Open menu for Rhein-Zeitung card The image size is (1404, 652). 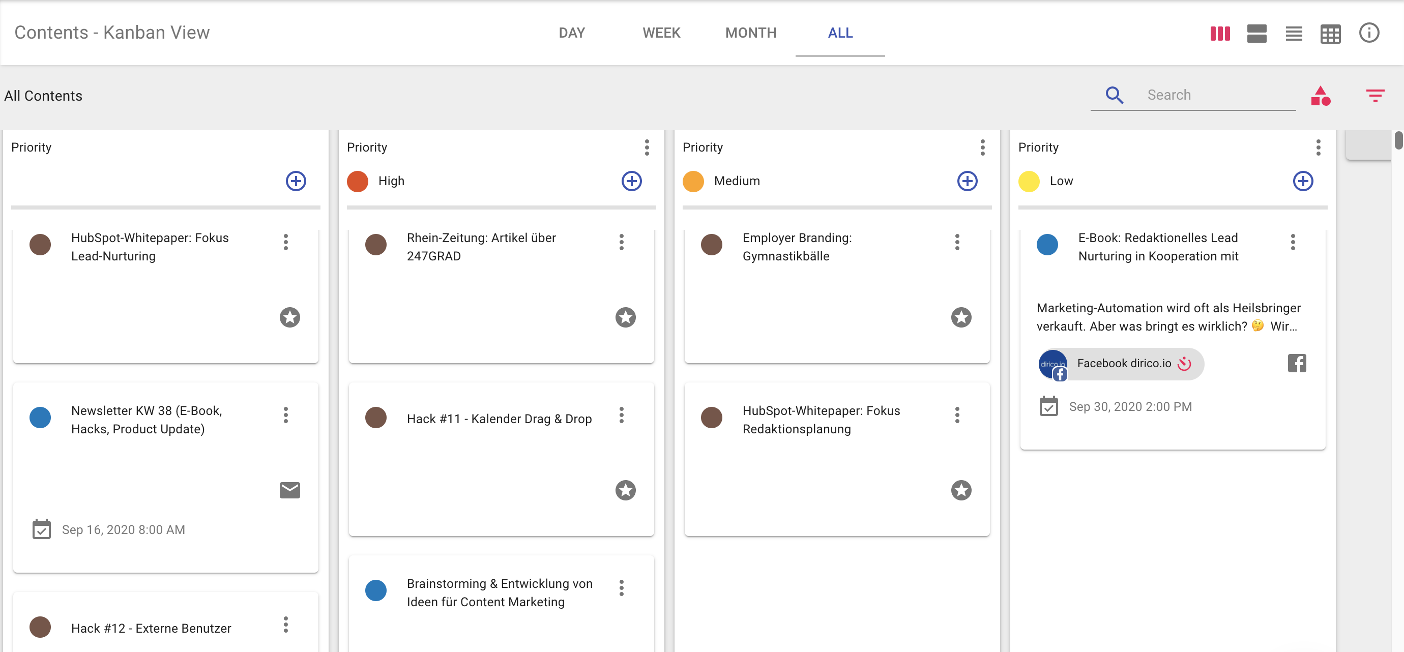pos(621,242)
